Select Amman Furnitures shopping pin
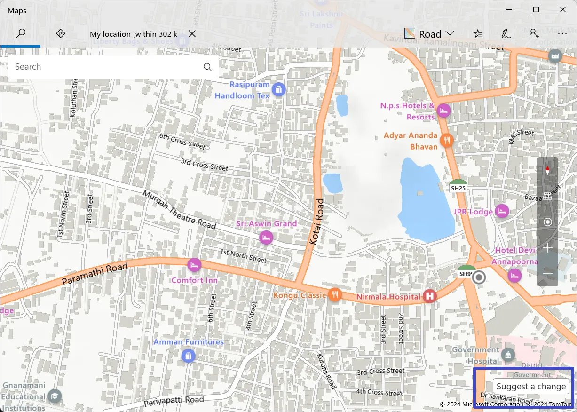 tap(188, 356)
